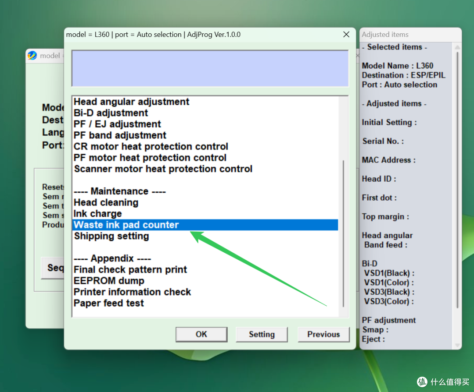This screenshot has height=392, width=474.
Task: Click the Adjusted items window title
Action: [x=385, y=35]
